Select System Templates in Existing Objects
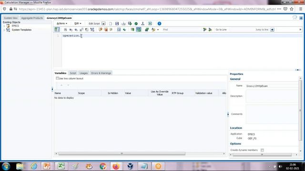 (21, 30)
